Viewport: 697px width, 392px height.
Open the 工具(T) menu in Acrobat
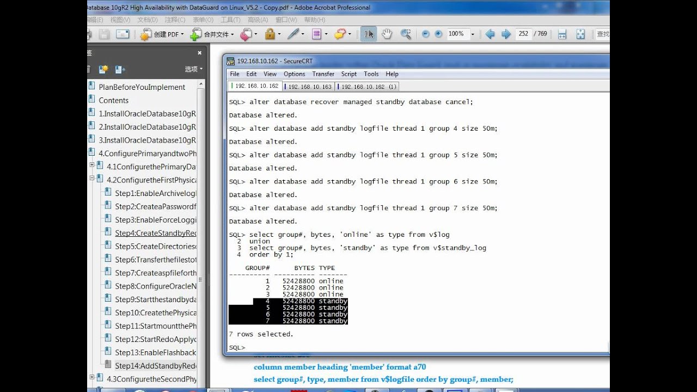tap(230, 20)
